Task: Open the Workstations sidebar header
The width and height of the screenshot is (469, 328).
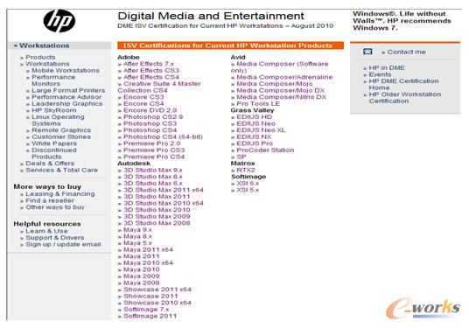Action: tap(45, 45)
